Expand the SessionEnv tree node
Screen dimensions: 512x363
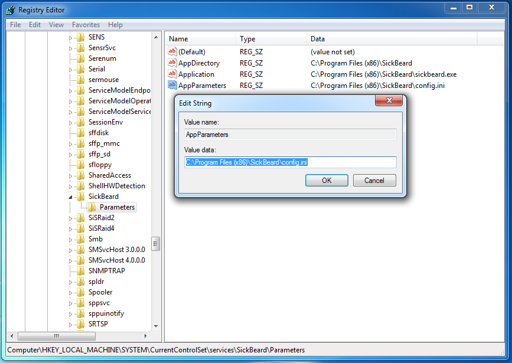[x=70, y=123]
